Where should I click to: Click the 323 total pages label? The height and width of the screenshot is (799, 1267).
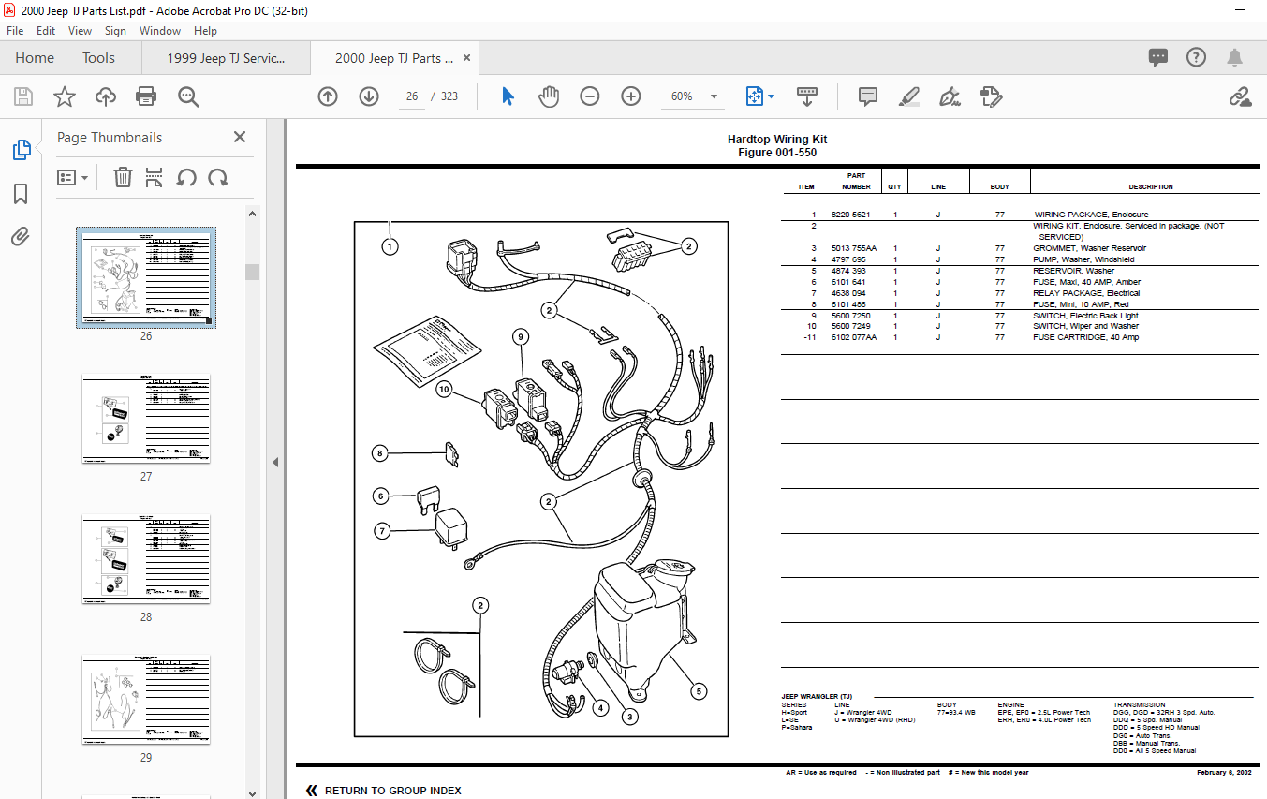[449, 96]
